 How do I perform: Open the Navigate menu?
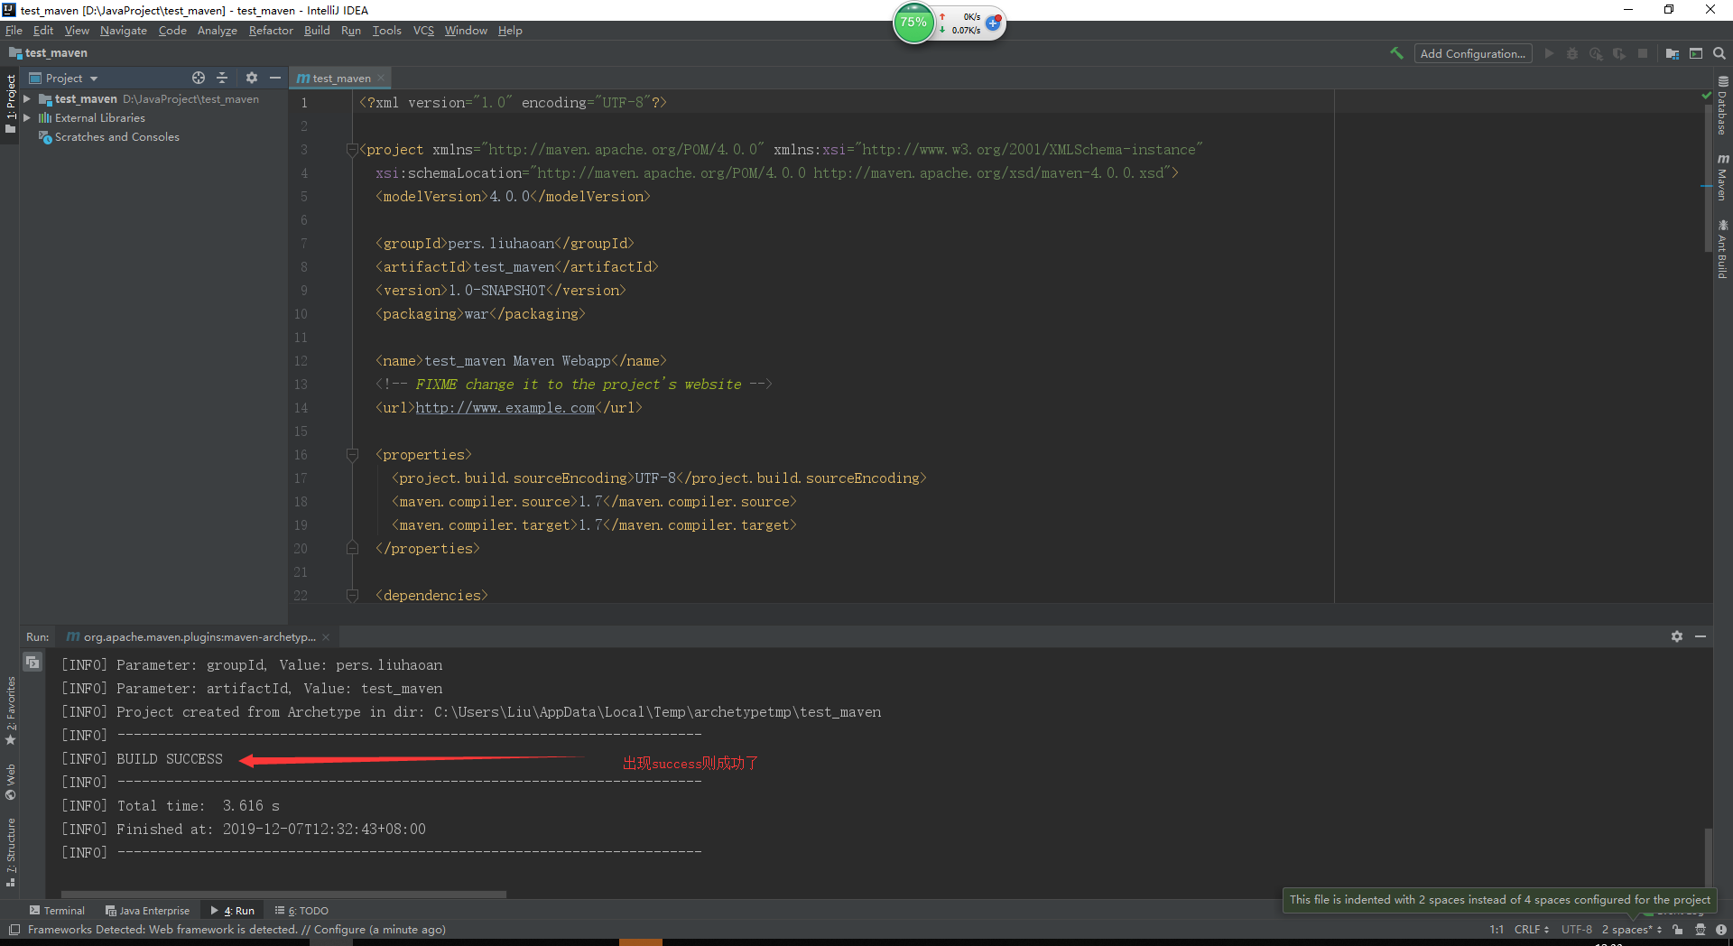[x=124, y=31]
